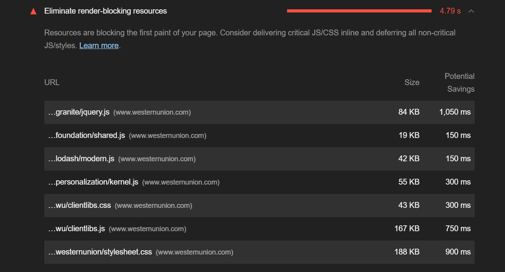Viewport: 505px width, 272px height.
Task: Click the Eliminate render-blocking resources title
Action: pyautogui.click(x=106, y=11)
